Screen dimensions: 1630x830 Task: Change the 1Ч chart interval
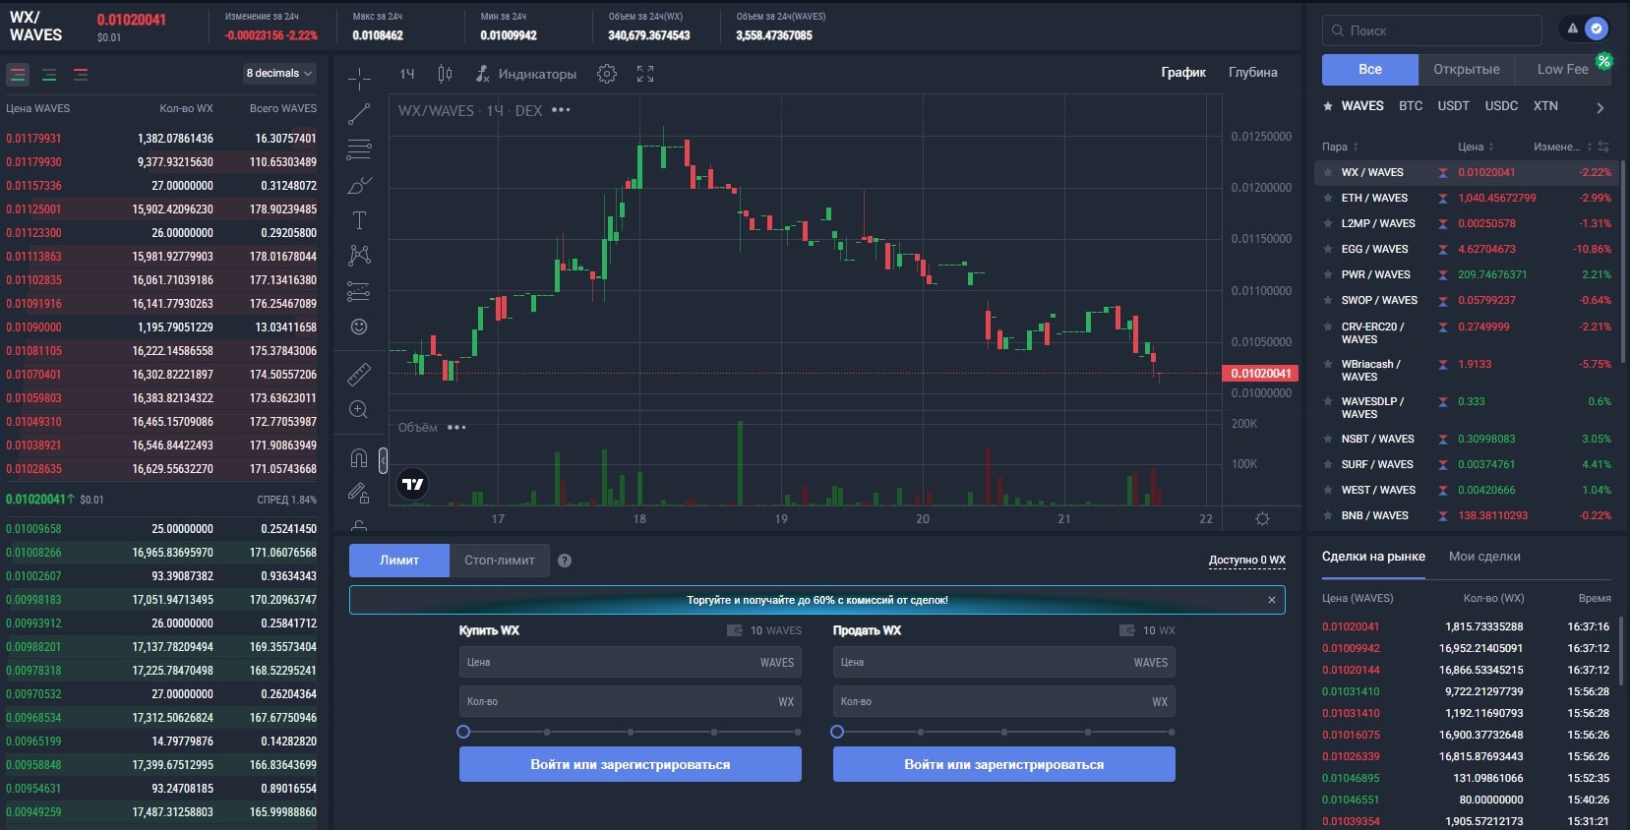407,74
